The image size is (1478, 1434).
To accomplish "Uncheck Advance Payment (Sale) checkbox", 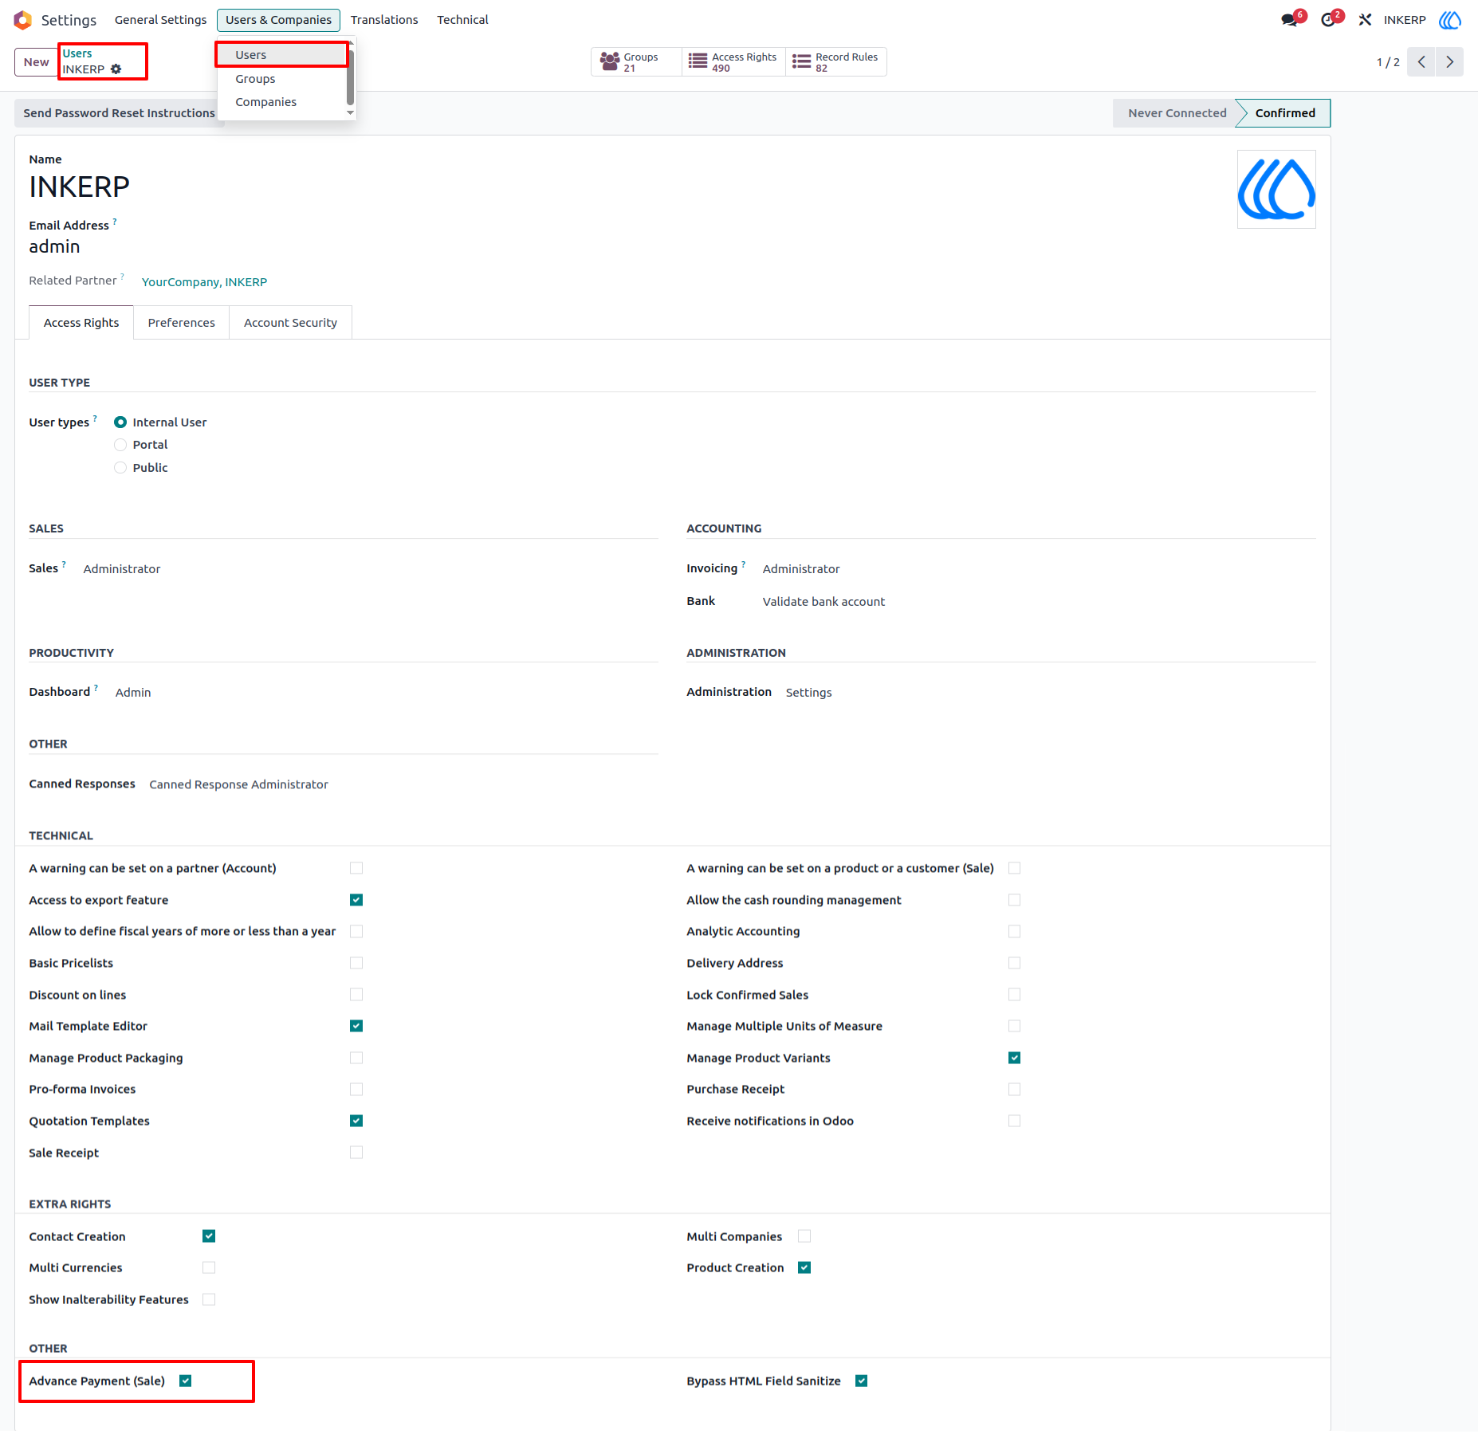I will 186,1381.
